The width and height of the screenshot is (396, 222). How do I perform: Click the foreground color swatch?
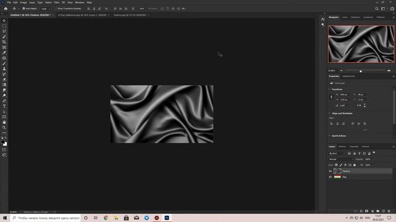tap(2, 142)
